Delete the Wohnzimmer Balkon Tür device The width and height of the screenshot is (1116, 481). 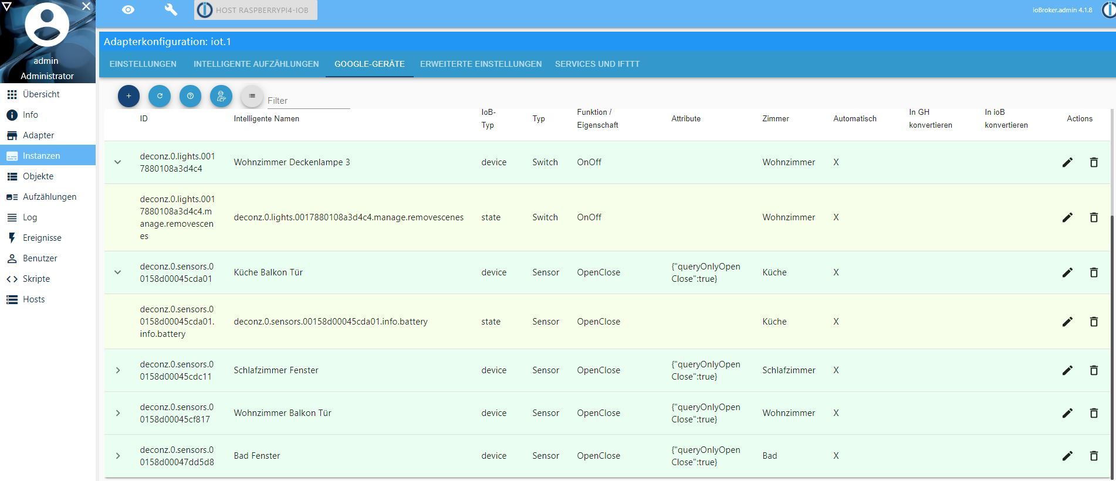tap(1094, 413)
